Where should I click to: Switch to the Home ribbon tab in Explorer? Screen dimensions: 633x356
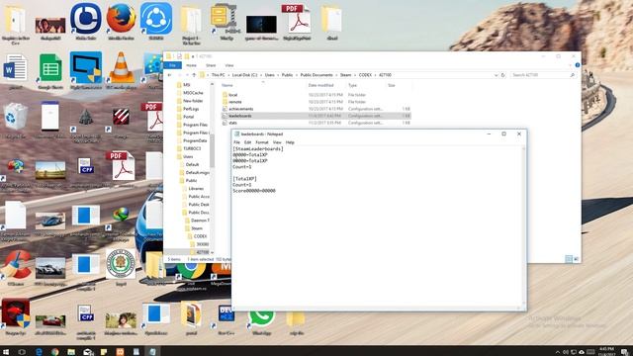tap(191, 65)
